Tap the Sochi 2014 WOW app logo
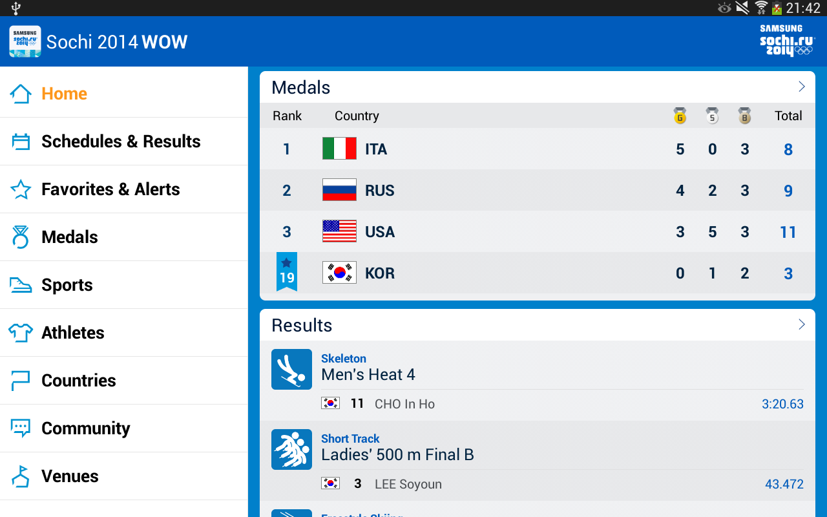This screenshot has width=827, height=517. click(x=25, y=42)
